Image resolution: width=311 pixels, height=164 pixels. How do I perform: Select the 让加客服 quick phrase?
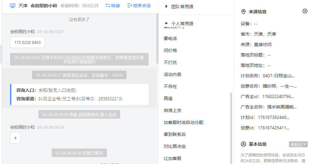pos(172,158)
